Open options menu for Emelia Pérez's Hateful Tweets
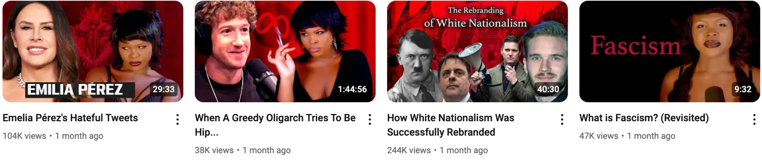 (178, 120)
